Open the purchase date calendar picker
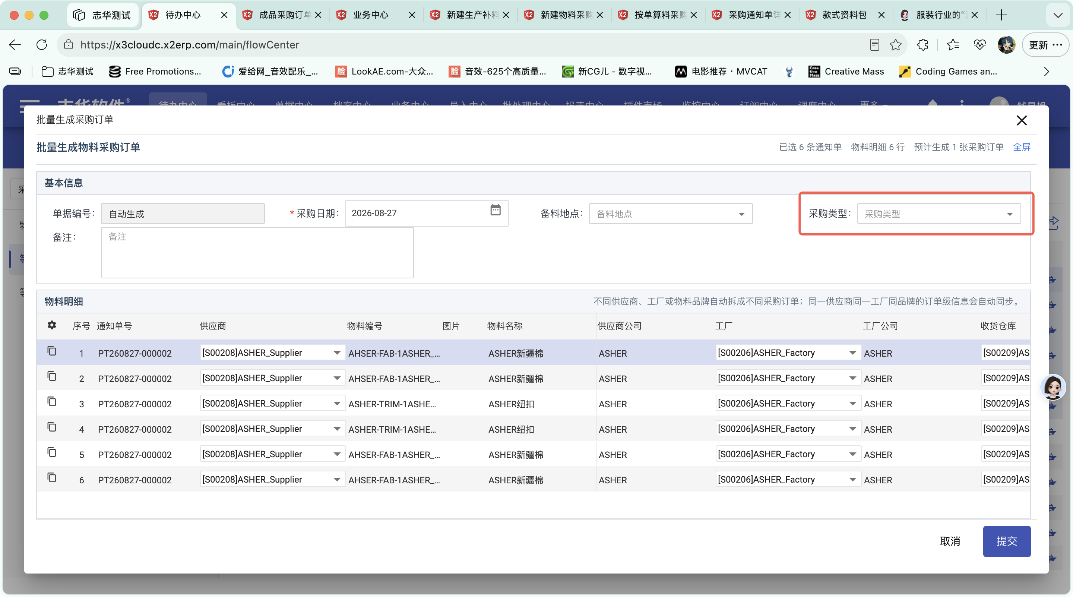The height and width of the screenshot is (597, 1073). (495, 210)
